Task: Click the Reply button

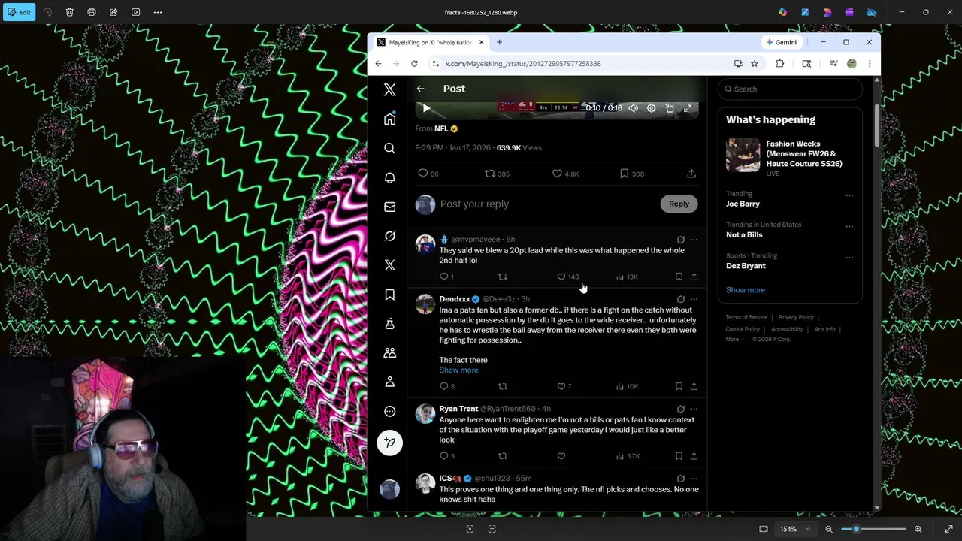Action: click(679, 204)
